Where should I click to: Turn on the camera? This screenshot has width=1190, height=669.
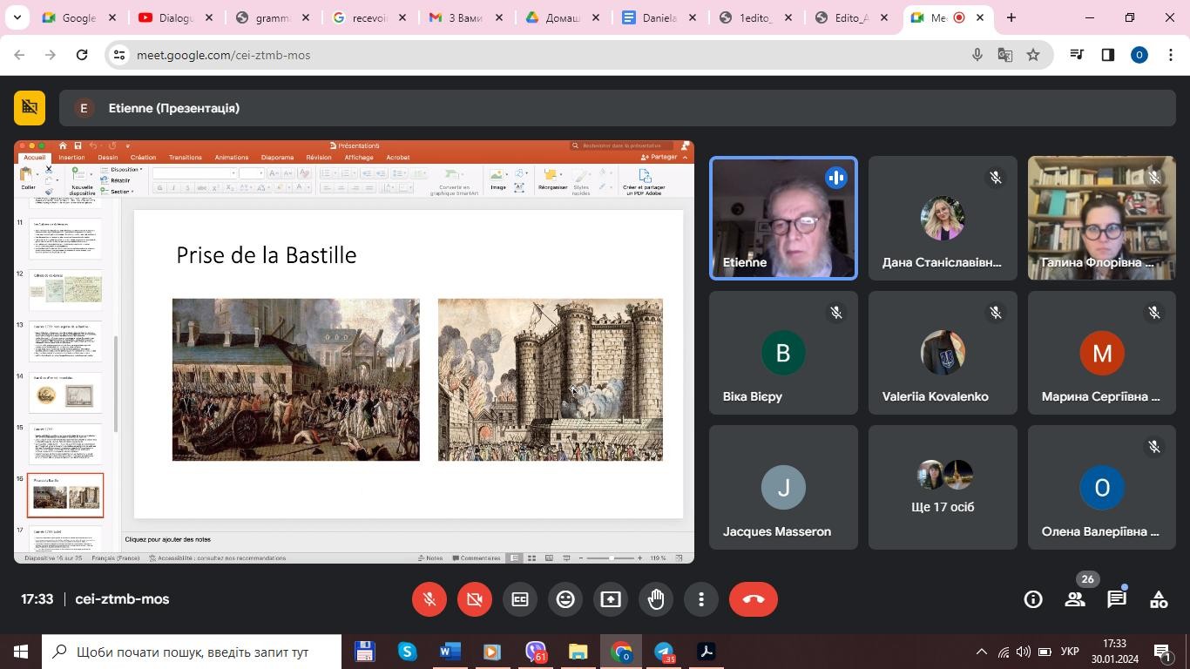pos(475,599)
